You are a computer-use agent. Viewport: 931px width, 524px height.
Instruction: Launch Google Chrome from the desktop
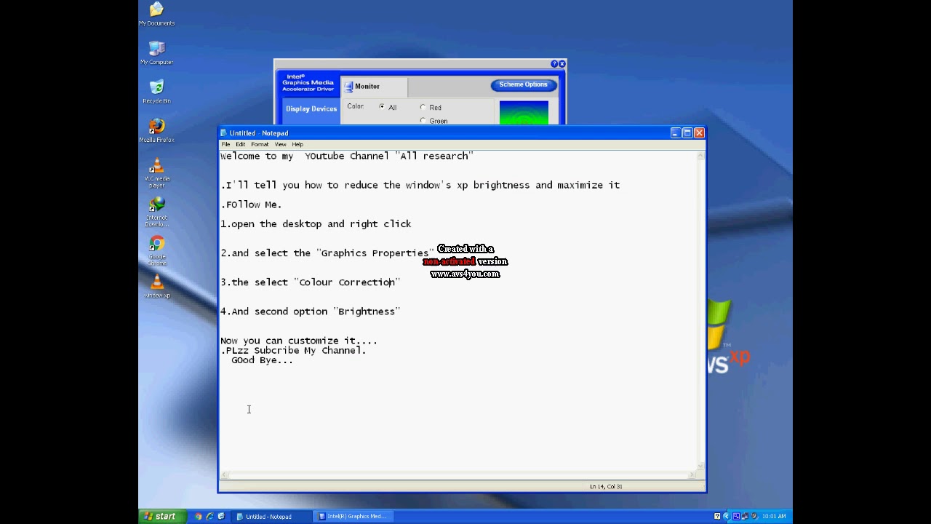156,251
